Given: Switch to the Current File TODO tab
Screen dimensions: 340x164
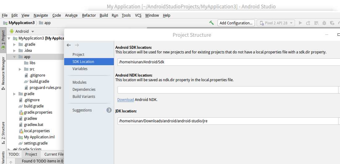Looking at the screenshot, I should pyautogui.click(x=54, y=154).
